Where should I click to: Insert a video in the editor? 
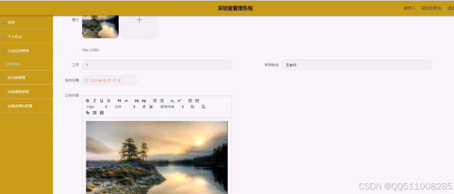click(x=102, y=113)
